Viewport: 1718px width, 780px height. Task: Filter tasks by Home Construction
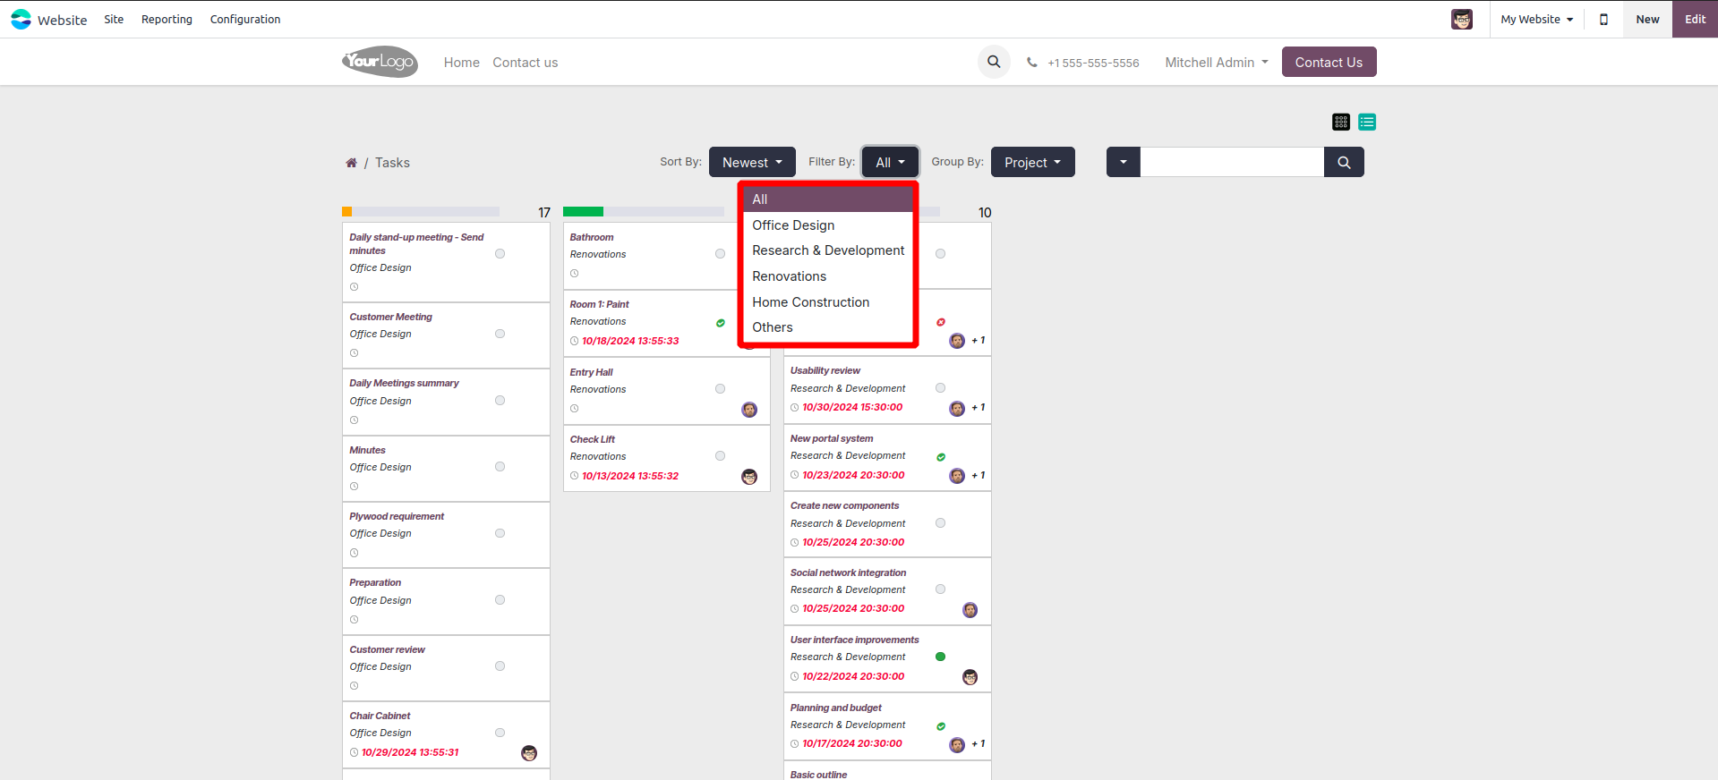pos(828,302)
